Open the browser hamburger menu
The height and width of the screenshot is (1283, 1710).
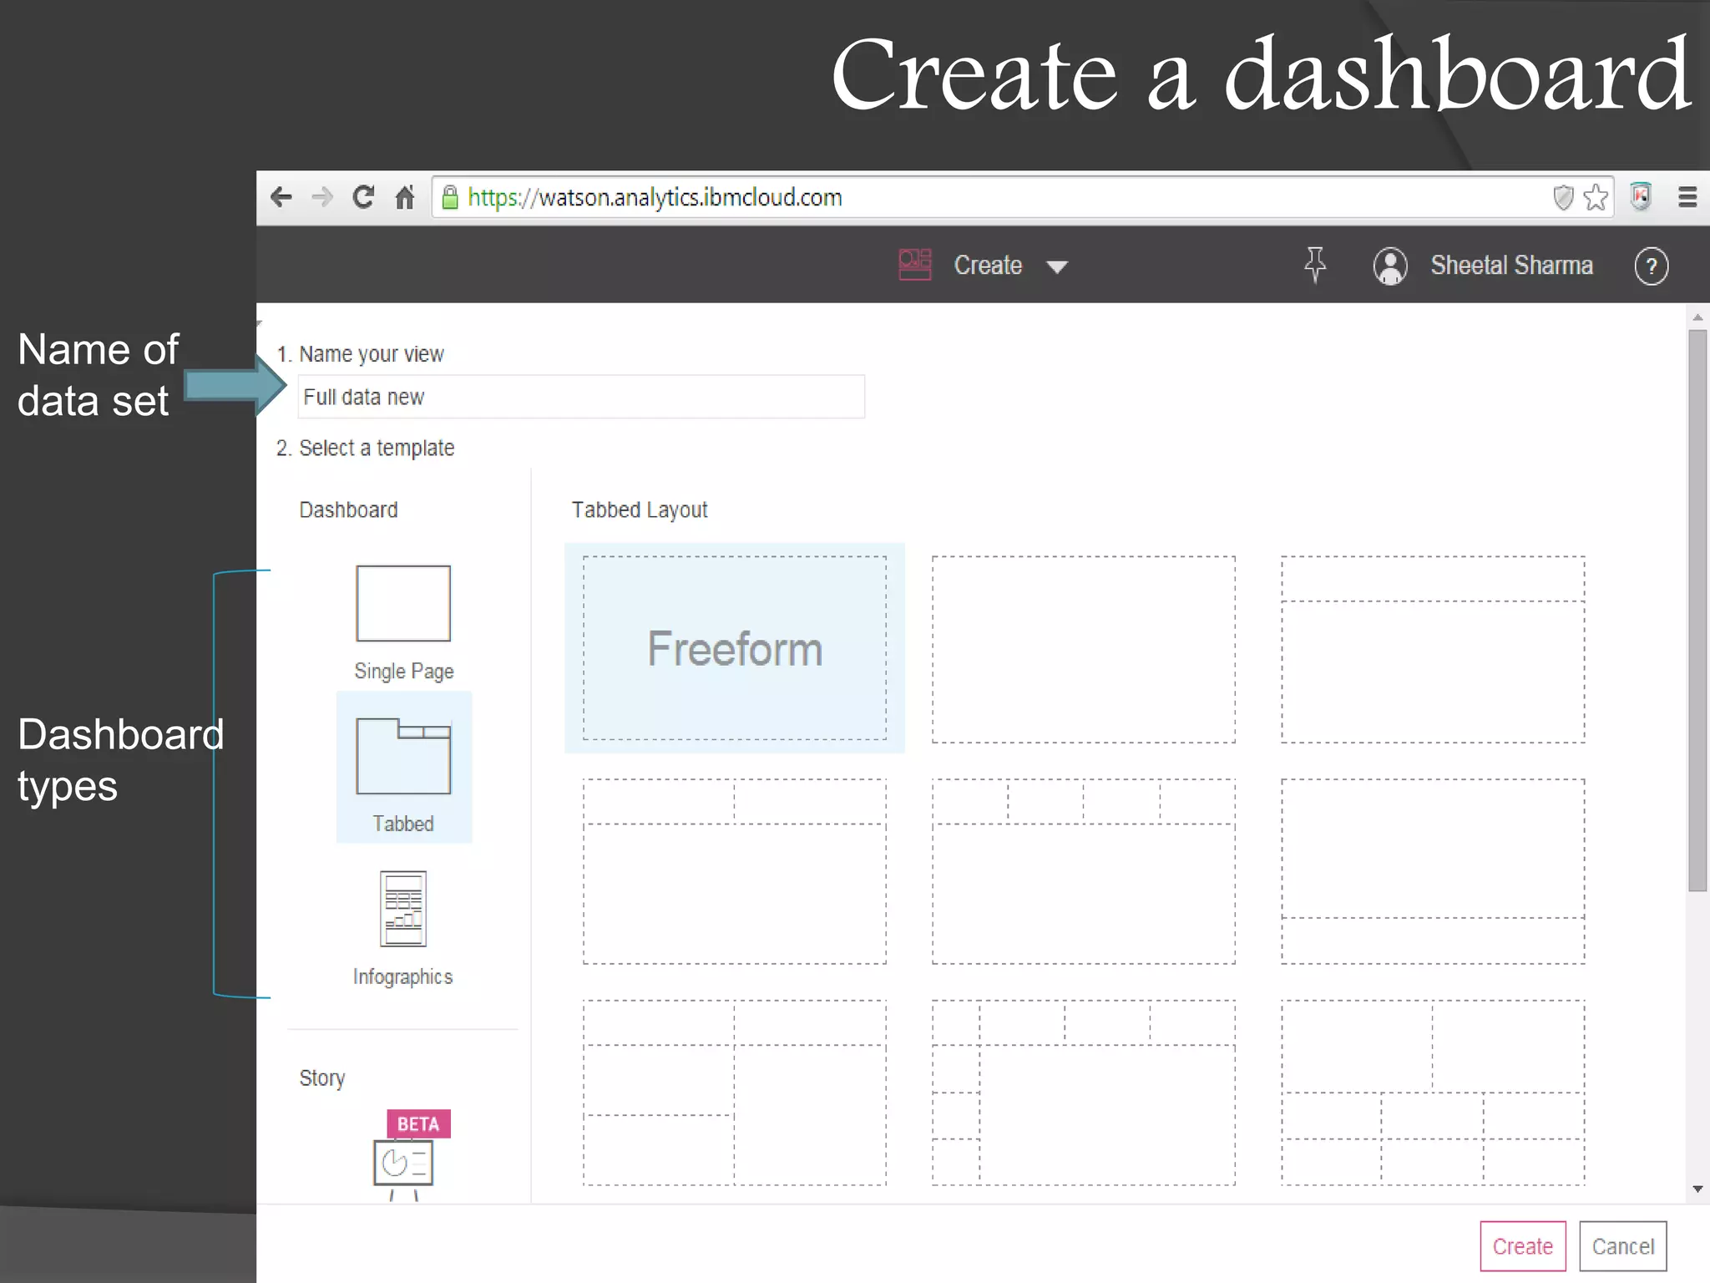1687,197
